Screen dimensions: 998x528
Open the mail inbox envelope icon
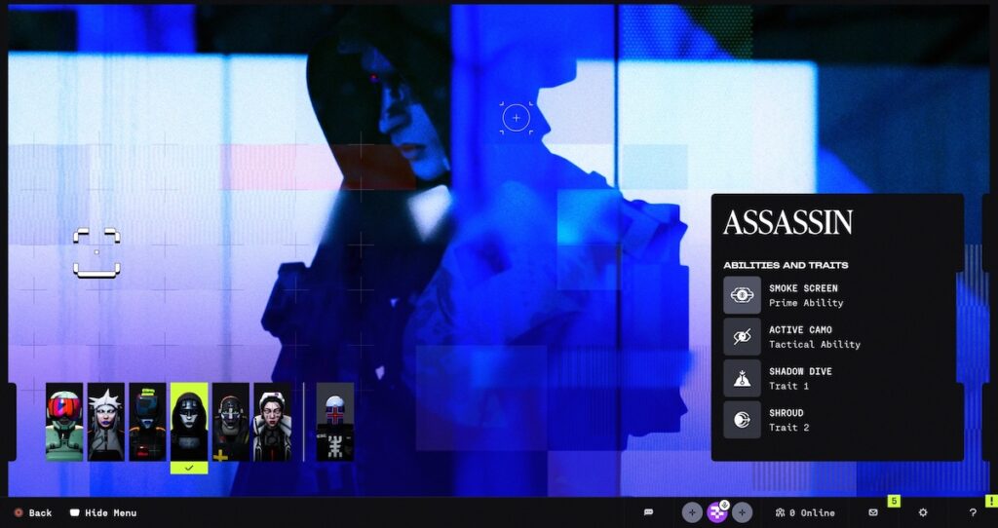pyautogui.click(x=873, y=512)
